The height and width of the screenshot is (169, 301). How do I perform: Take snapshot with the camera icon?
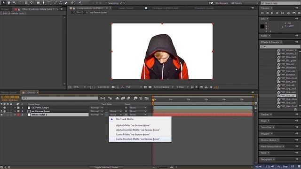pos(113,87)
